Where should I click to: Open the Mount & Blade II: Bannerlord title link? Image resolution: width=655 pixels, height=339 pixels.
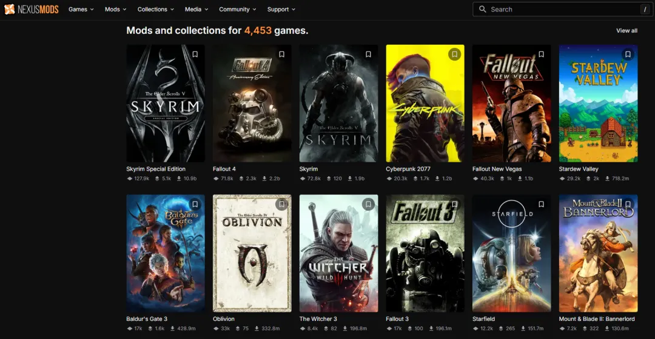[597, 319]
